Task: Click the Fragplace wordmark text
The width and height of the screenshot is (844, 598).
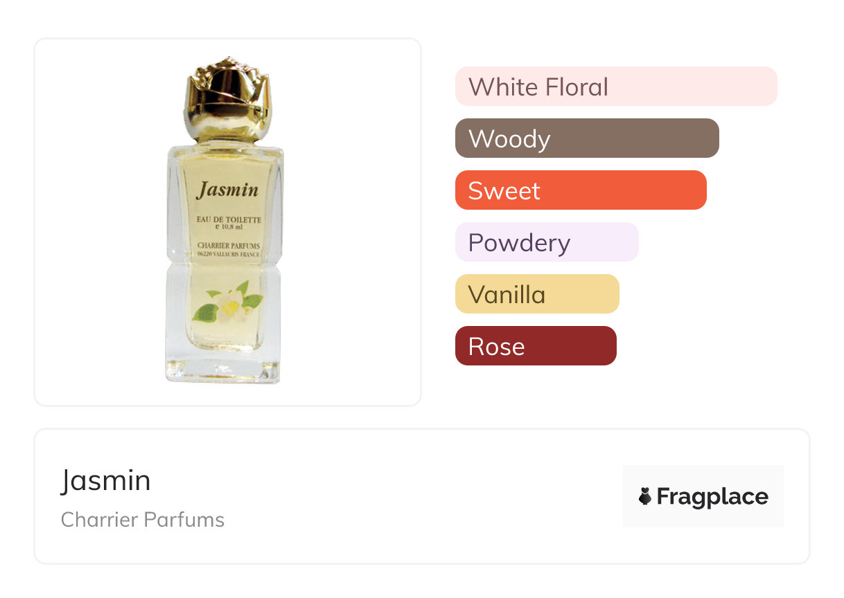Action: pos(712,496)
